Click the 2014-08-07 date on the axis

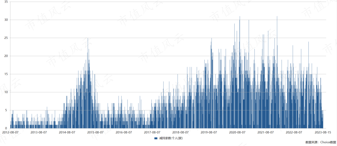(x=67, y=132)
